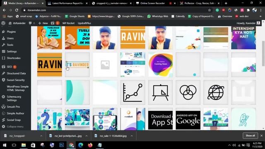Bookmark this page with star icon
This screenshot has width=265, height=149.
(x=210, y=10)
